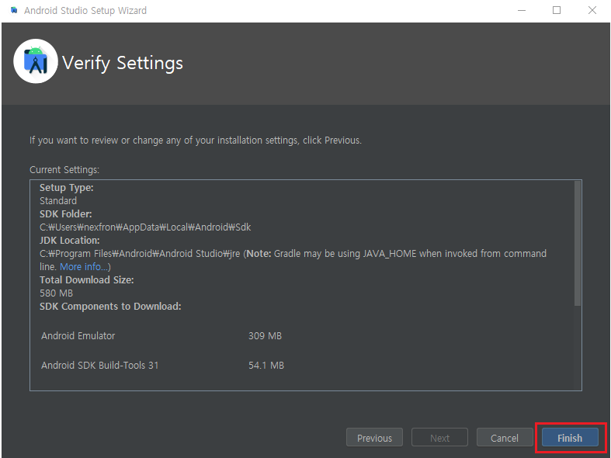Maximize the Setup Wizard window

(x=557, y=10)
